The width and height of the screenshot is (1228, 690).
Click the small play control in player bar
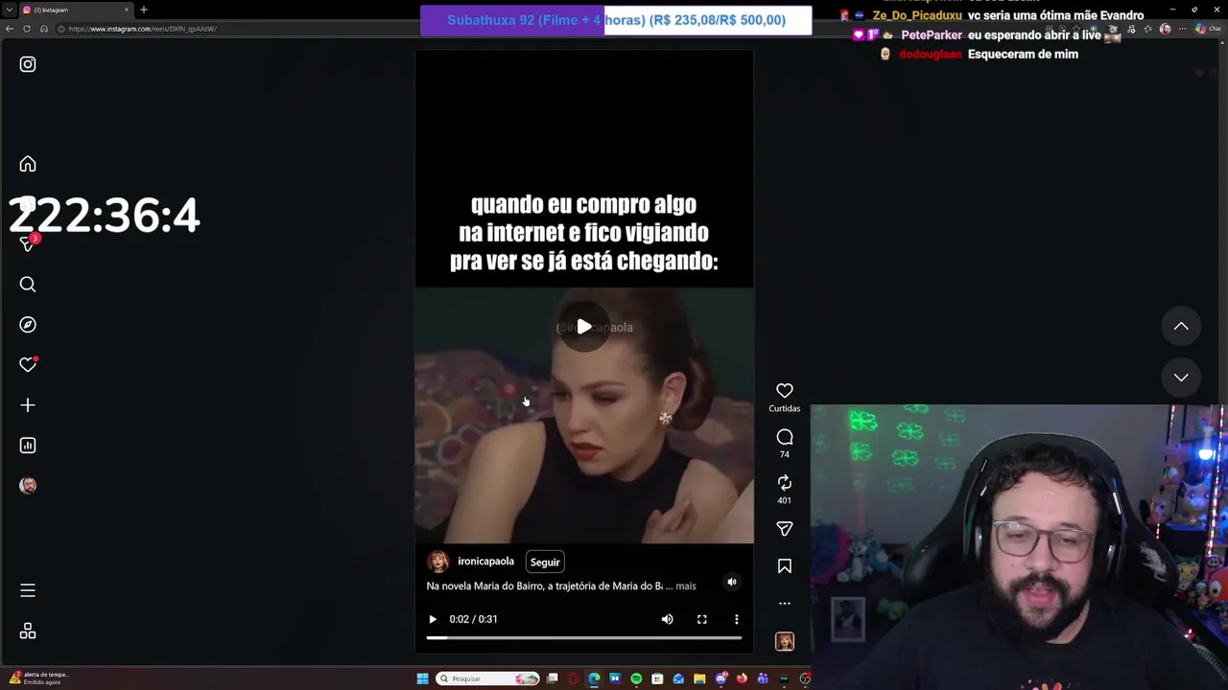click(433, 619)
